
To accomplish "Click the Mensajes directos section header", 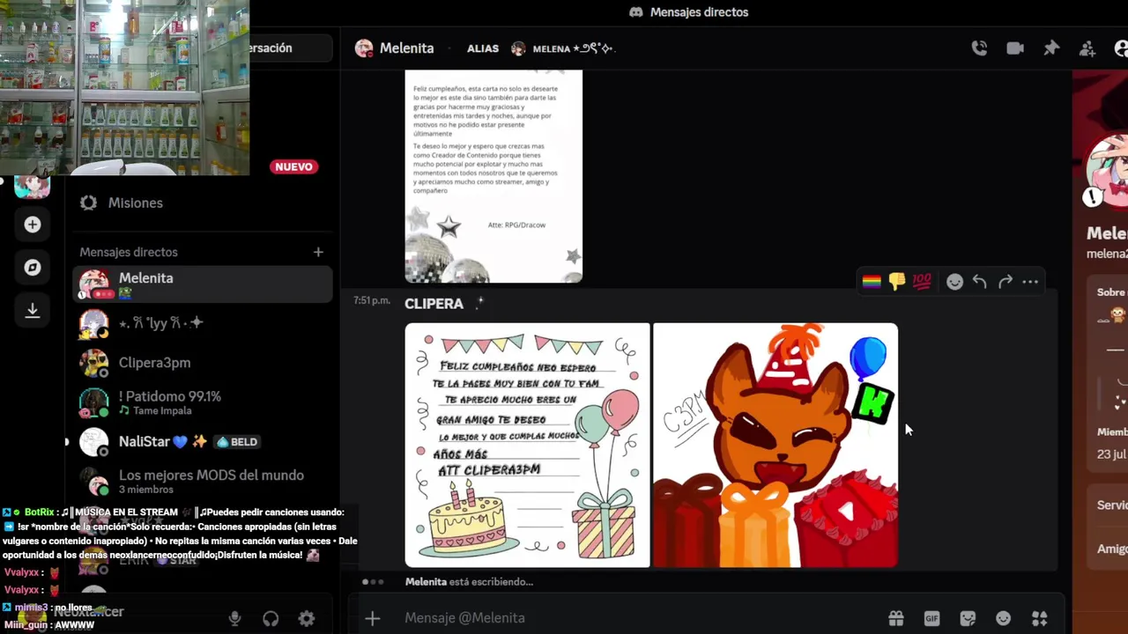I will click(129, 252).
